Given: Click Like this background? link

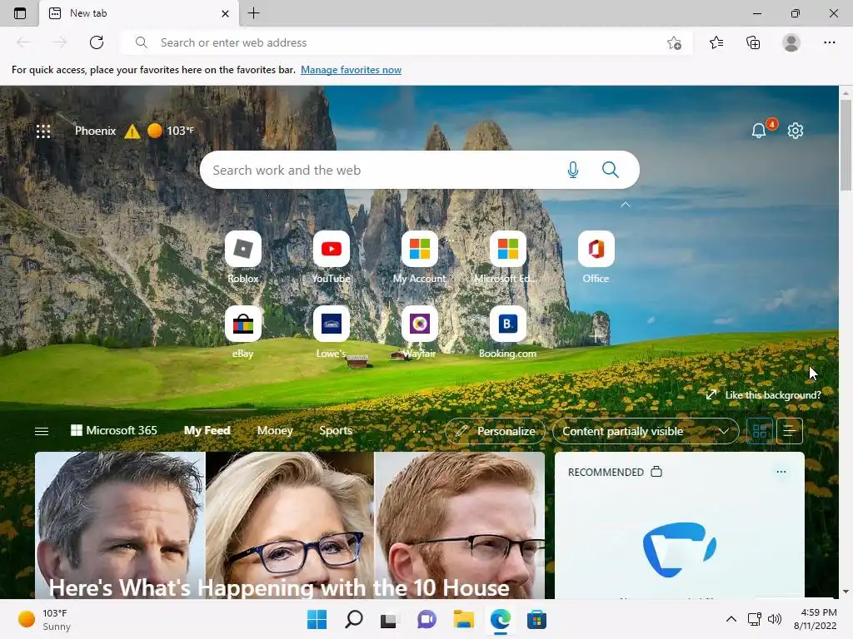Looking at the screenshot, I should tap(763, 395).
